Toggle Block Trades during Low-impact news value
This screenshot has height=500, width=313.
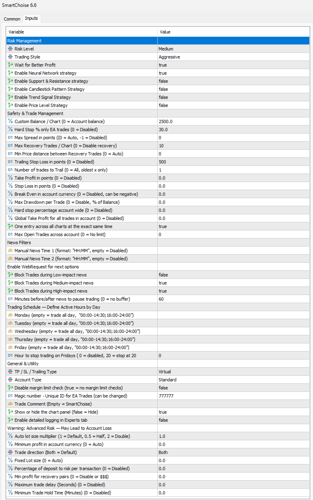[234, 275]
